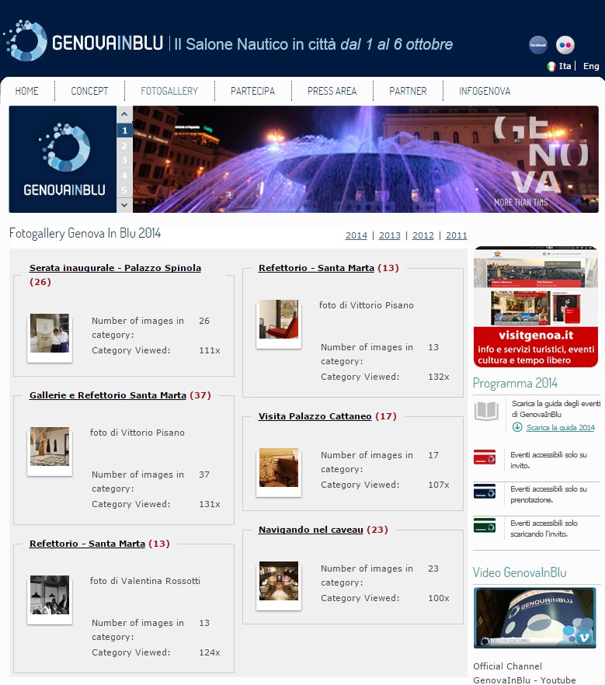The height and width of the screenshot is (685, 605).
Task: Show the 2012 gallery year
Action: tap(422, 235)
